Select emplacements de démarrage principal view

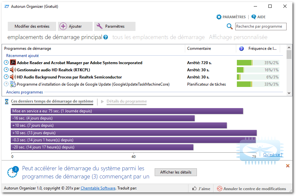55,37
